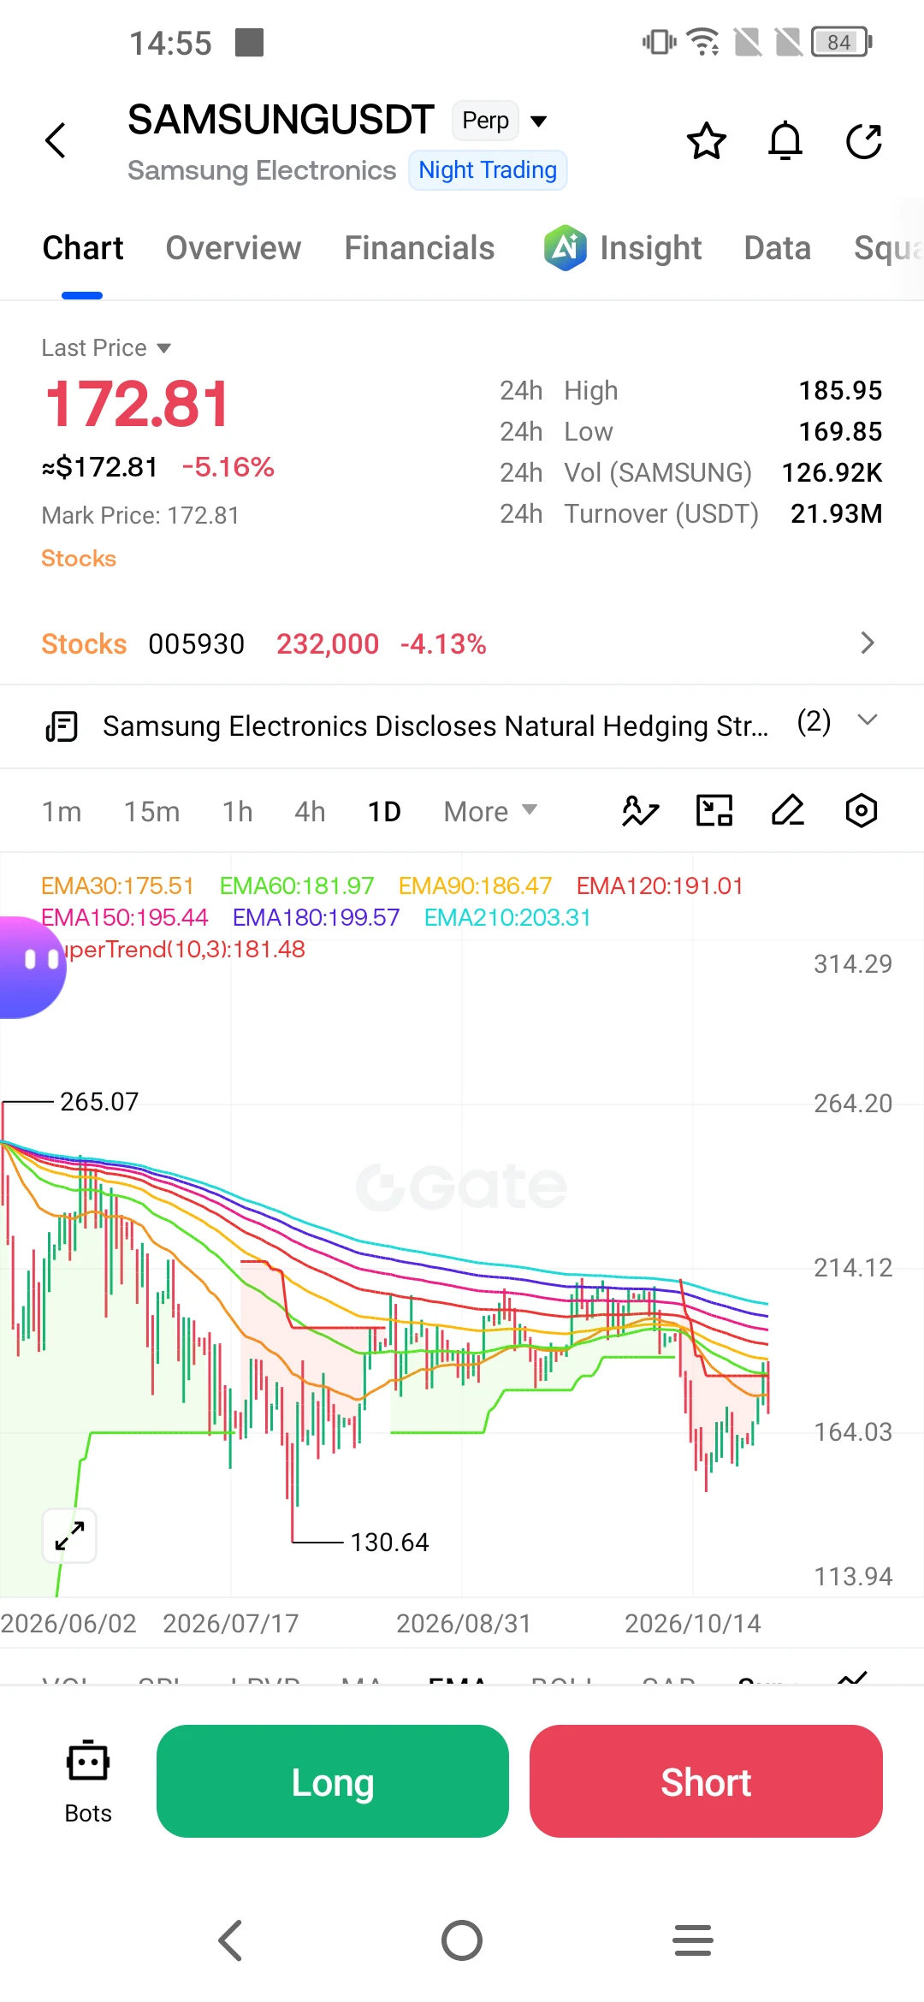Tap the Android home button
Screen dimensions: 924x2002
462,1940
